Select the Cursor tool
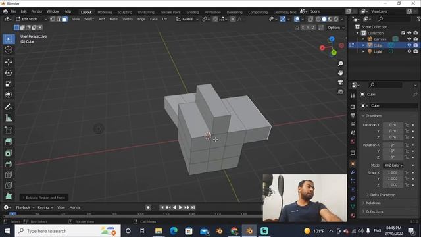 [9, 50]
